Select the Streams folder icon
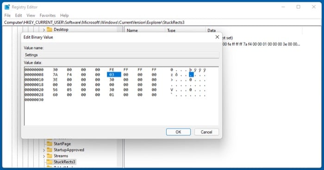Screen dimensions: 324x170 tap(50, 156)
